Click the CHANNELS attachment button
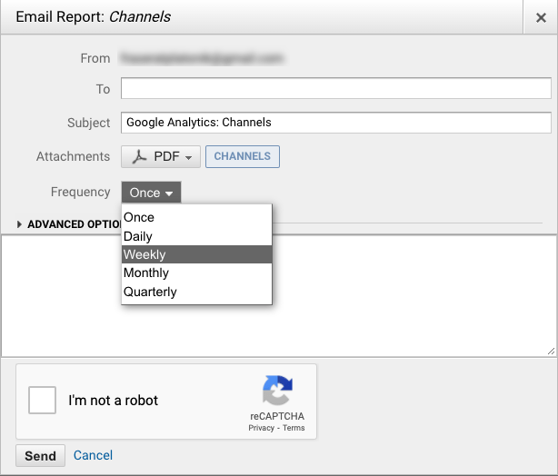The height and width of the screenshot is (476, 558). point(243,156)
